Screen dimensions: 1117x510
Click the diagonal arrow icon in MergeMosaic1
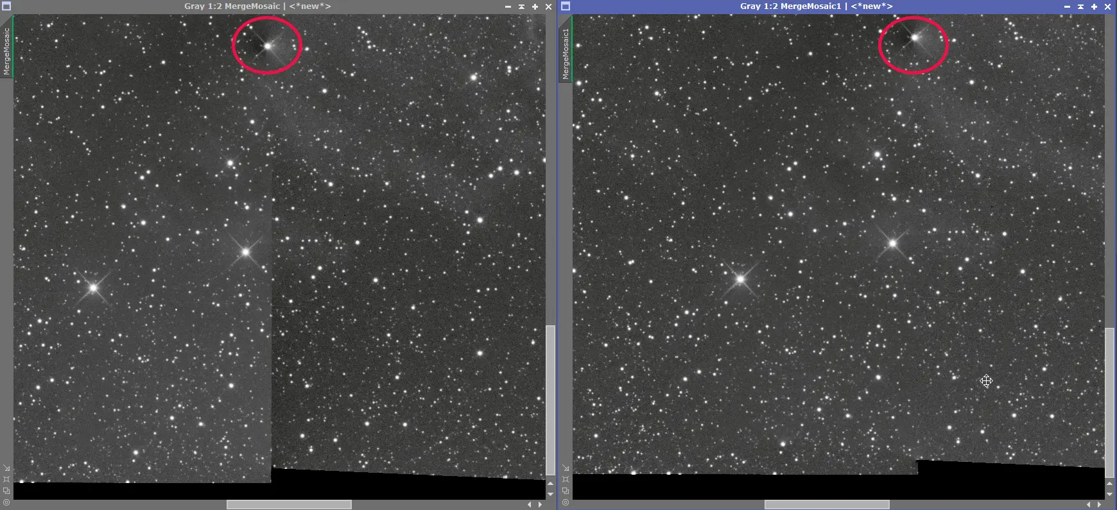566,468
